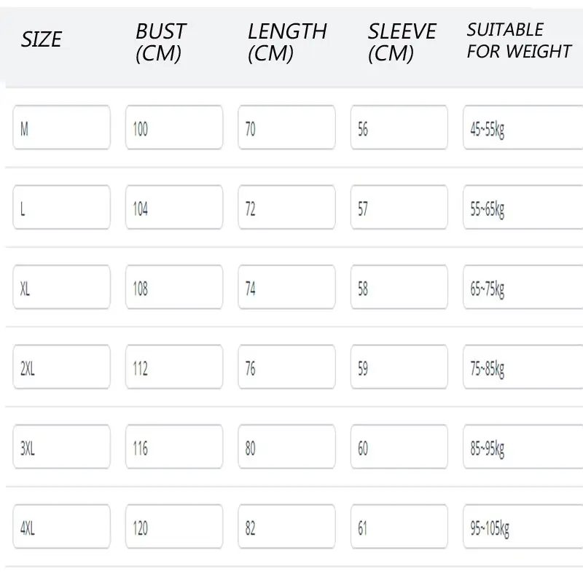Select the weight field showing 85~95kg
This screenshot has width=583, height=583.
click(x=523, y=447)
